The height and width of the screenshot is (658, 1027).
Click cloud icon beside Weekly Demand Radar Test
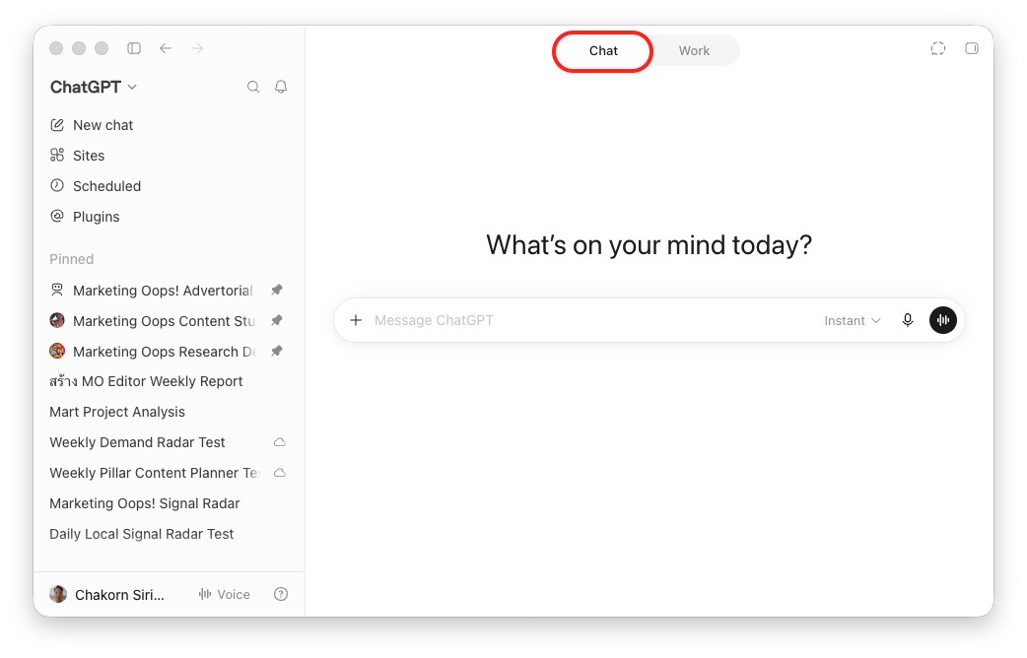point(280,442)
